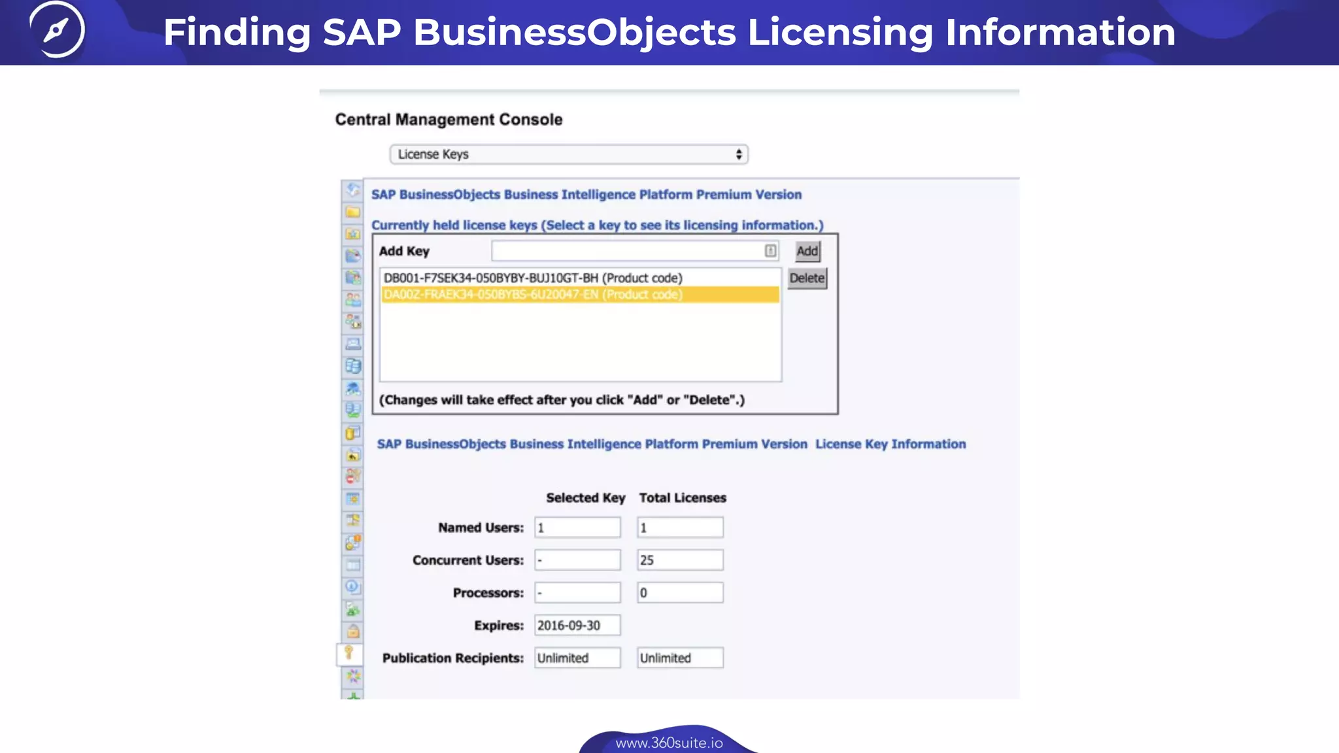Click the icon with orange alert badge
Viewport: 1339px width, 753px height.
coord(353,543)
